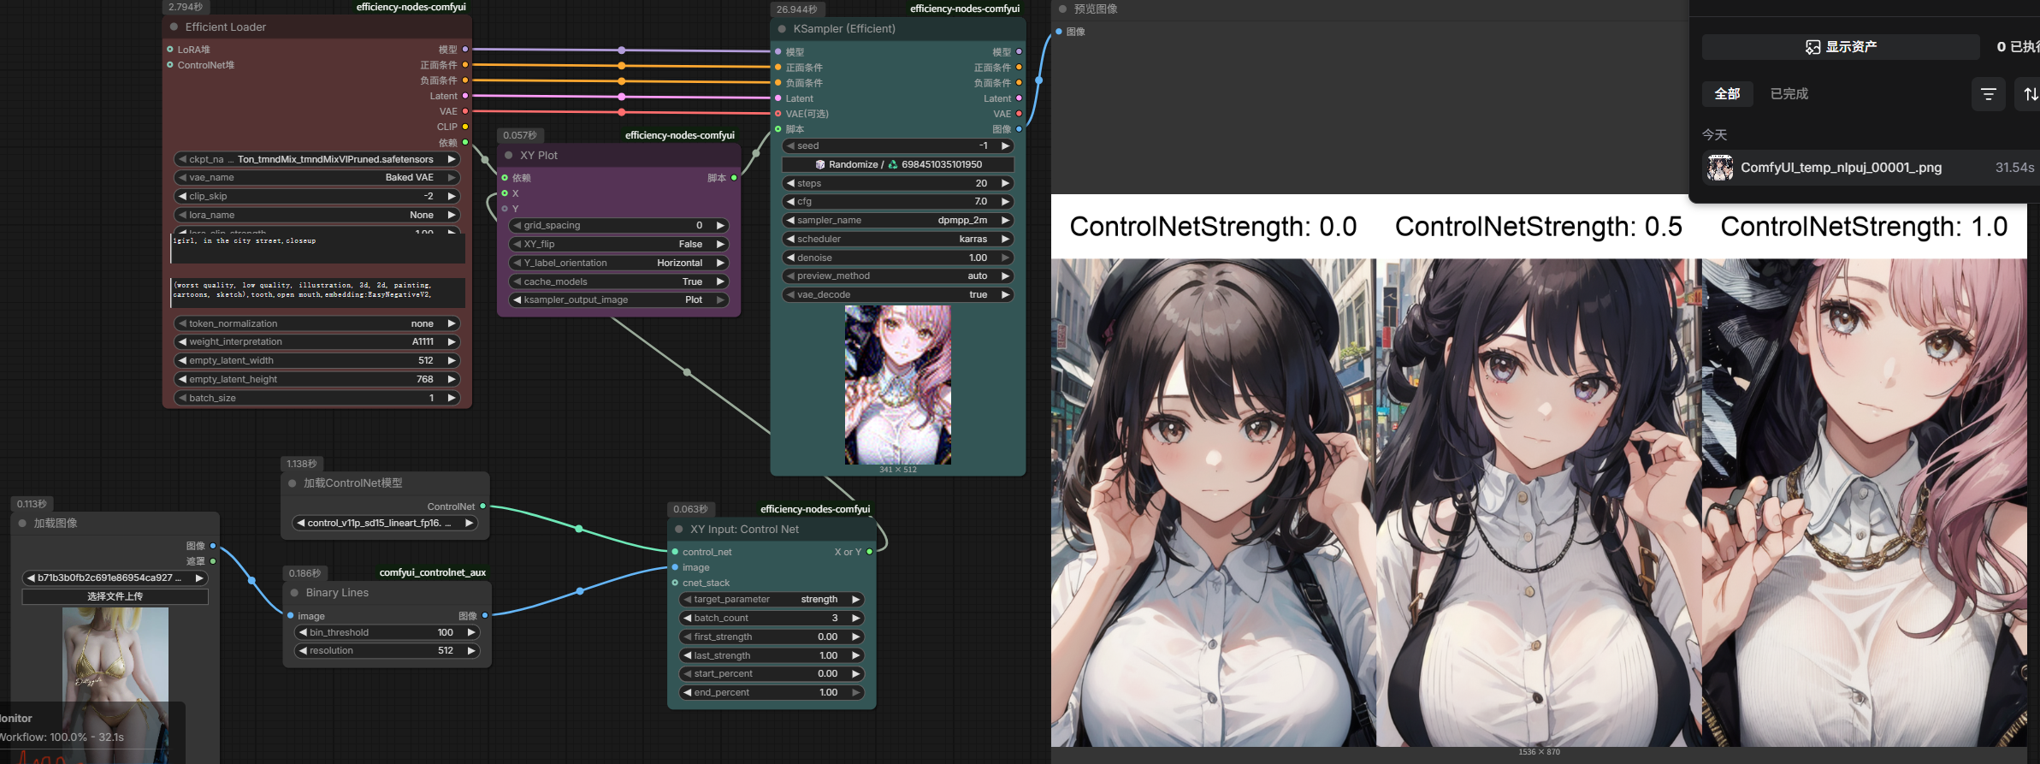Click the 31.54s duration text
The width and height of the screenshot is (2040, 764).
2014,168
